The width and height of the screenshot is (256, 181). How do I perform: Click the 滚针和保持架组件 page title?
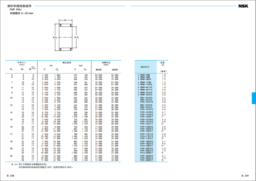(19, 6)
